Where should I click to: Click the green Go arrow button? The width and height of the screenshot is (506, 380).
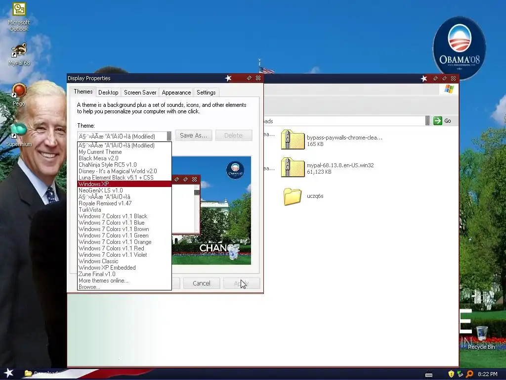coord(438,121)
